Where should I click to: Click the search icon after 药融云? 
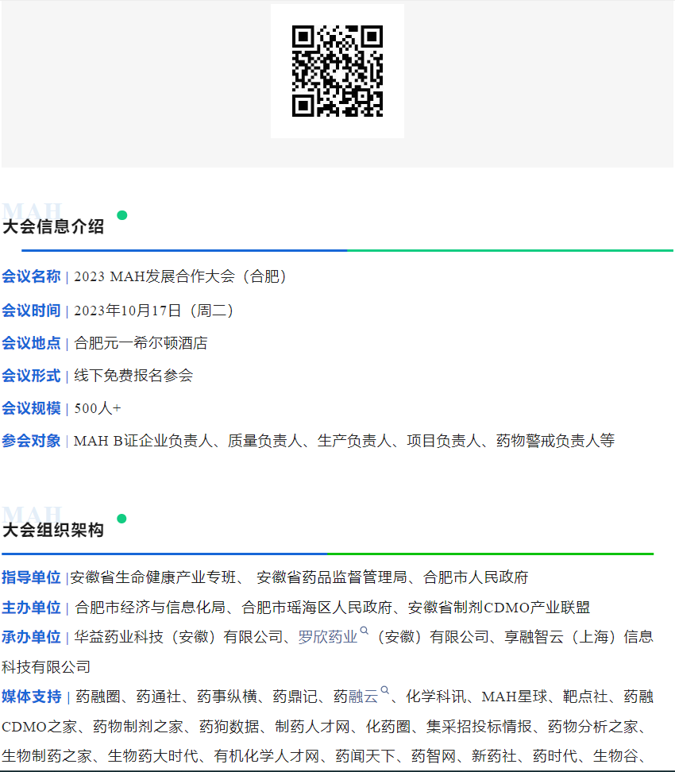tap(385, 690)
